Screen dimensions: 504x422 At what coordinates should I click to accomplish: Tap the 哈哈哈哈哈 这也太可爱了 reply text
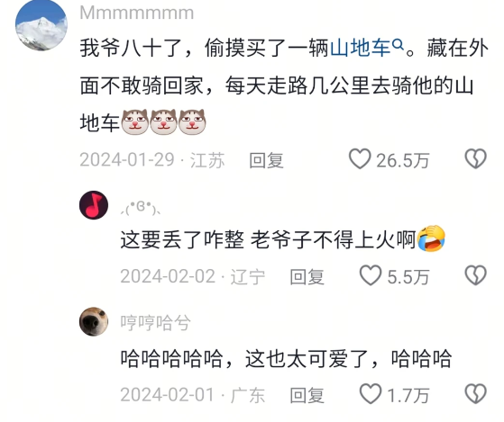[x=286, y=358]
